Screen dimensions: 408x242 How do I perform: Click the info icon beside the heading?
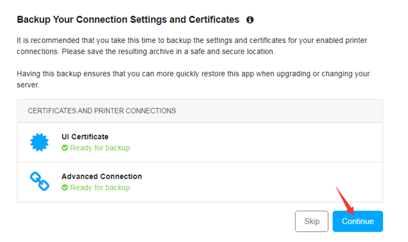250,20
